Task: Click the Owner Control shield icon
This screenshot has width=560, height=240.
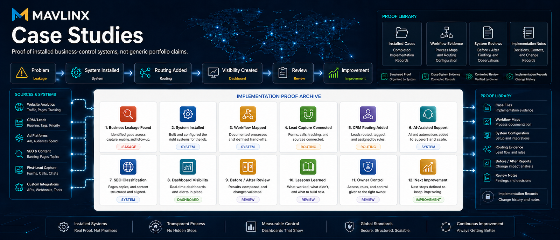Action: (x=368, y=167)
